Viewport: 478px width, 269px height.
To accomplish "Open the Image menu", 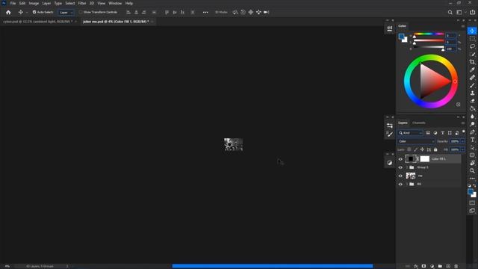I will [x=34, y=3].
